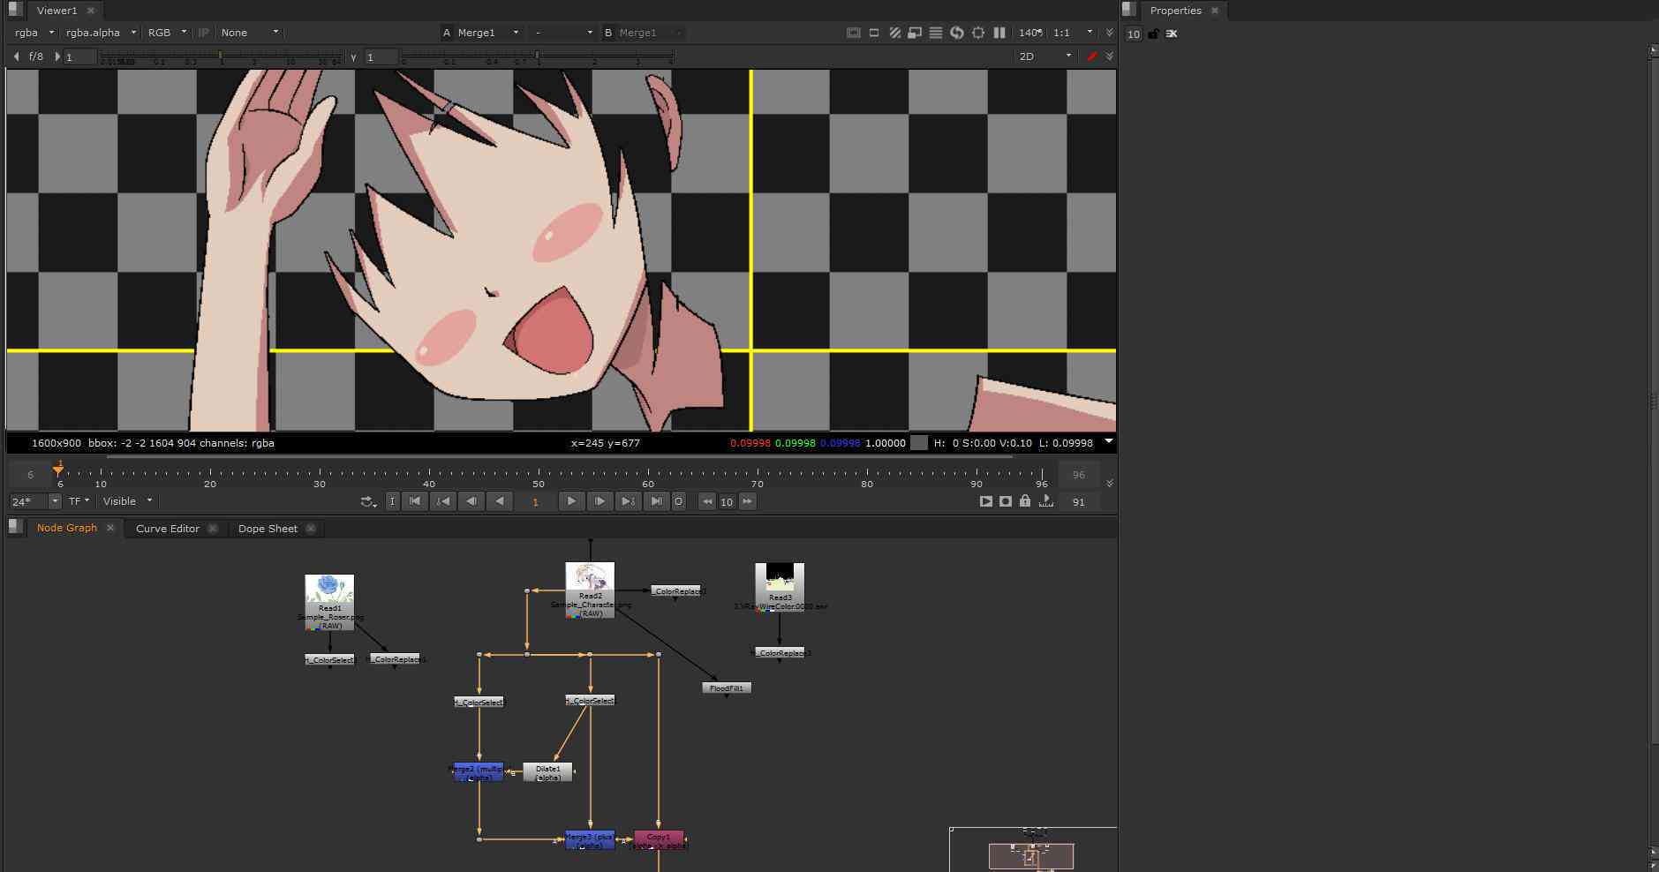Viewport: 1659px width, 872px height.
Task: Switch to the Curve Editor tab
Action: pos(168,529)
